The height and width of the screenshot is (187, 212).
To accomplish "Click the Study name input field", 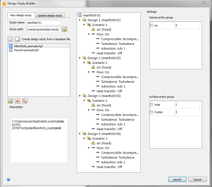I will [43, 22].
